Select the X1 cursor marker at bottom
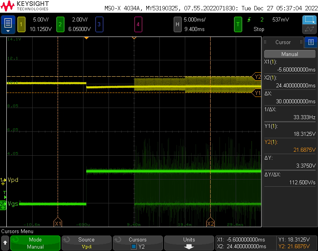Viewport: 318px width, 251px height. [58, 224]
